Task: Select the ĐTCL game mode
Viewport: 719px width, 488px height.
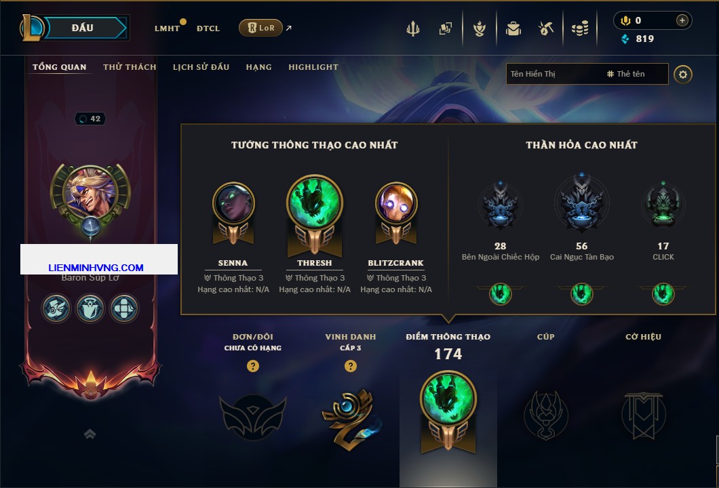Action: click(x=208, y=28)
